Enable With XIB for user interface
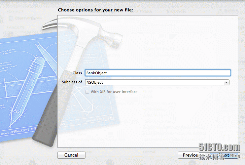This screenshot has height=165, width=245. tap(87, 92)
